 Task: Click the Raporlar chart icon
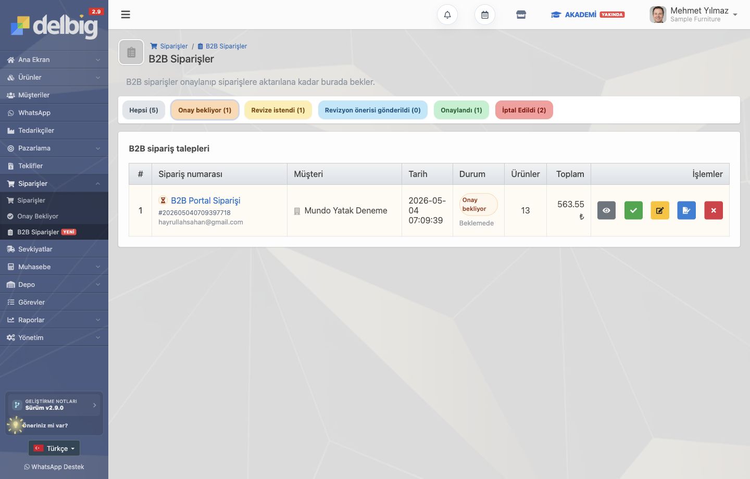[x=10, y=320]
